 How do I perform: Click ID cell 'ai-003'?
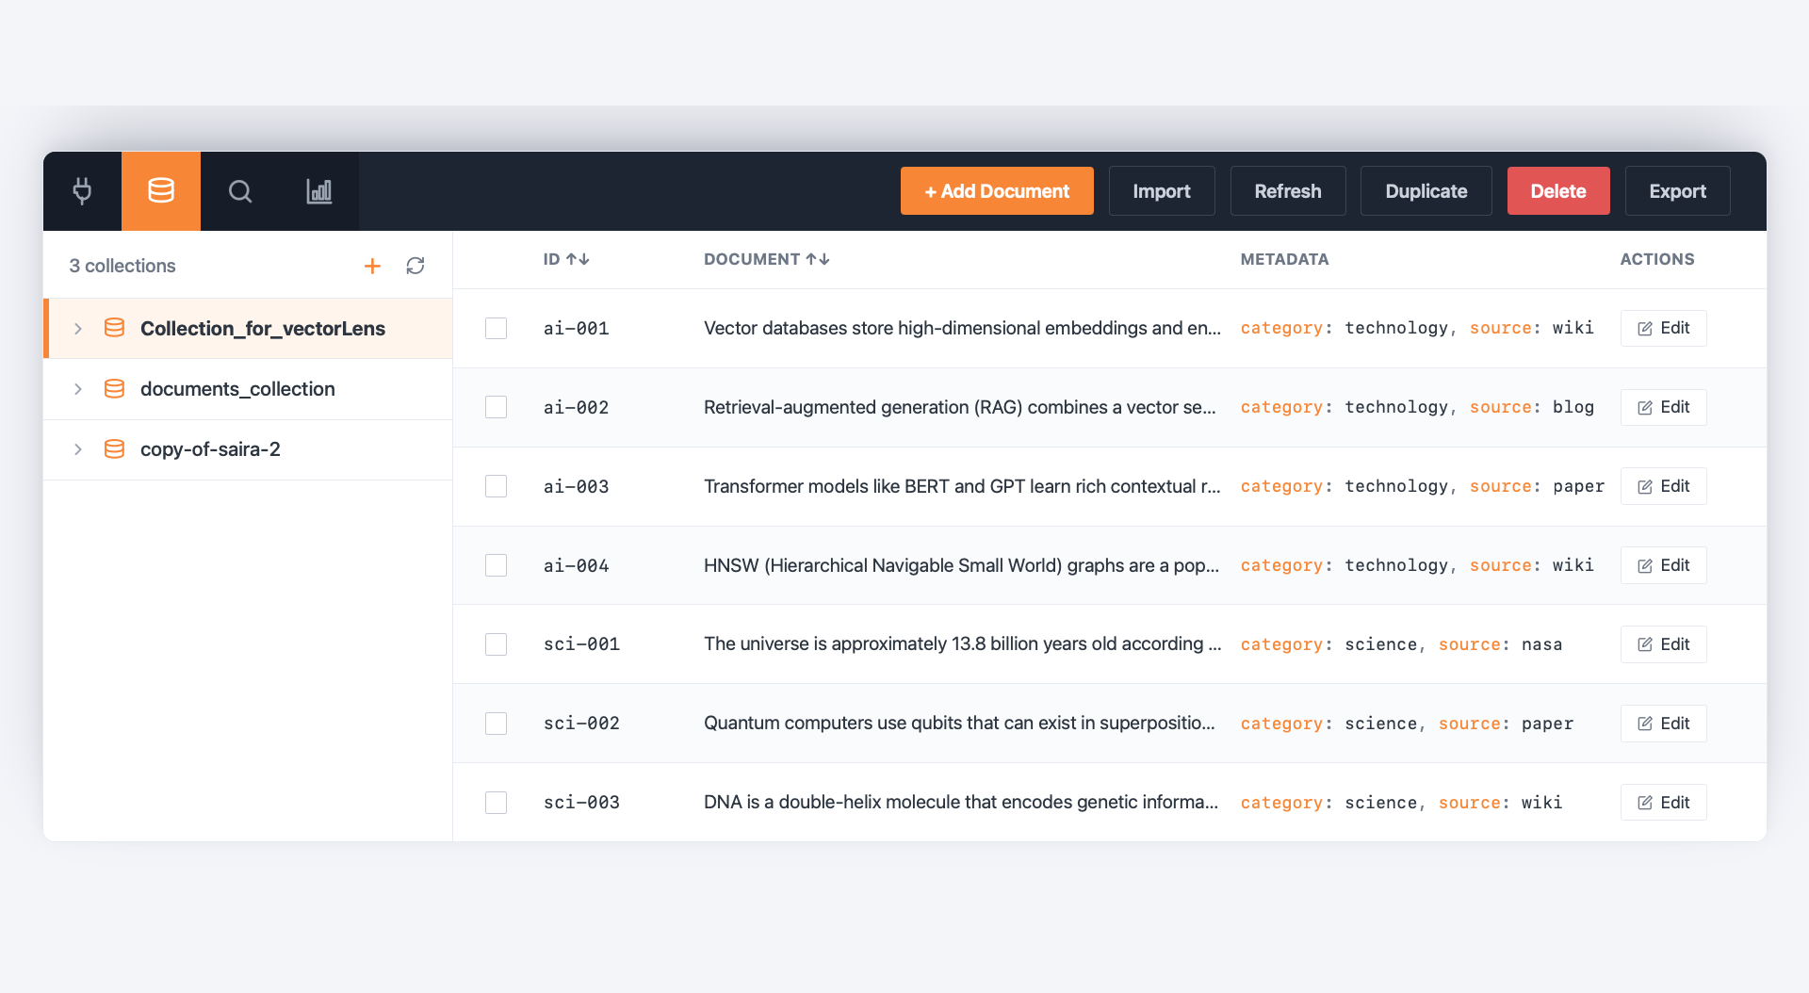coord(577,487)
